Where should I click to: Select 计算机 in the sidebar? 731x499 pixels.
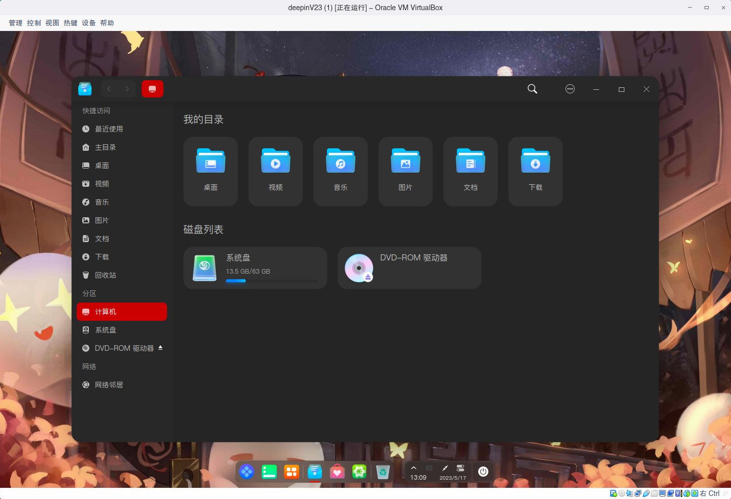122,312
